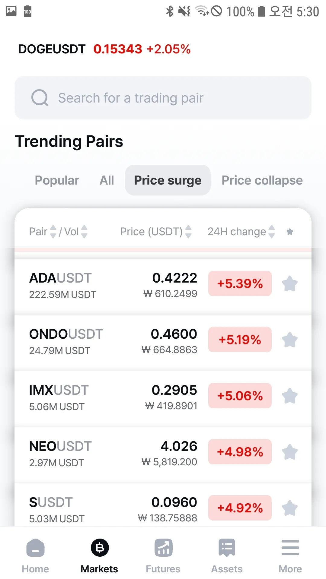Open the gallery notification icon in status bar

tap(11, 11)
